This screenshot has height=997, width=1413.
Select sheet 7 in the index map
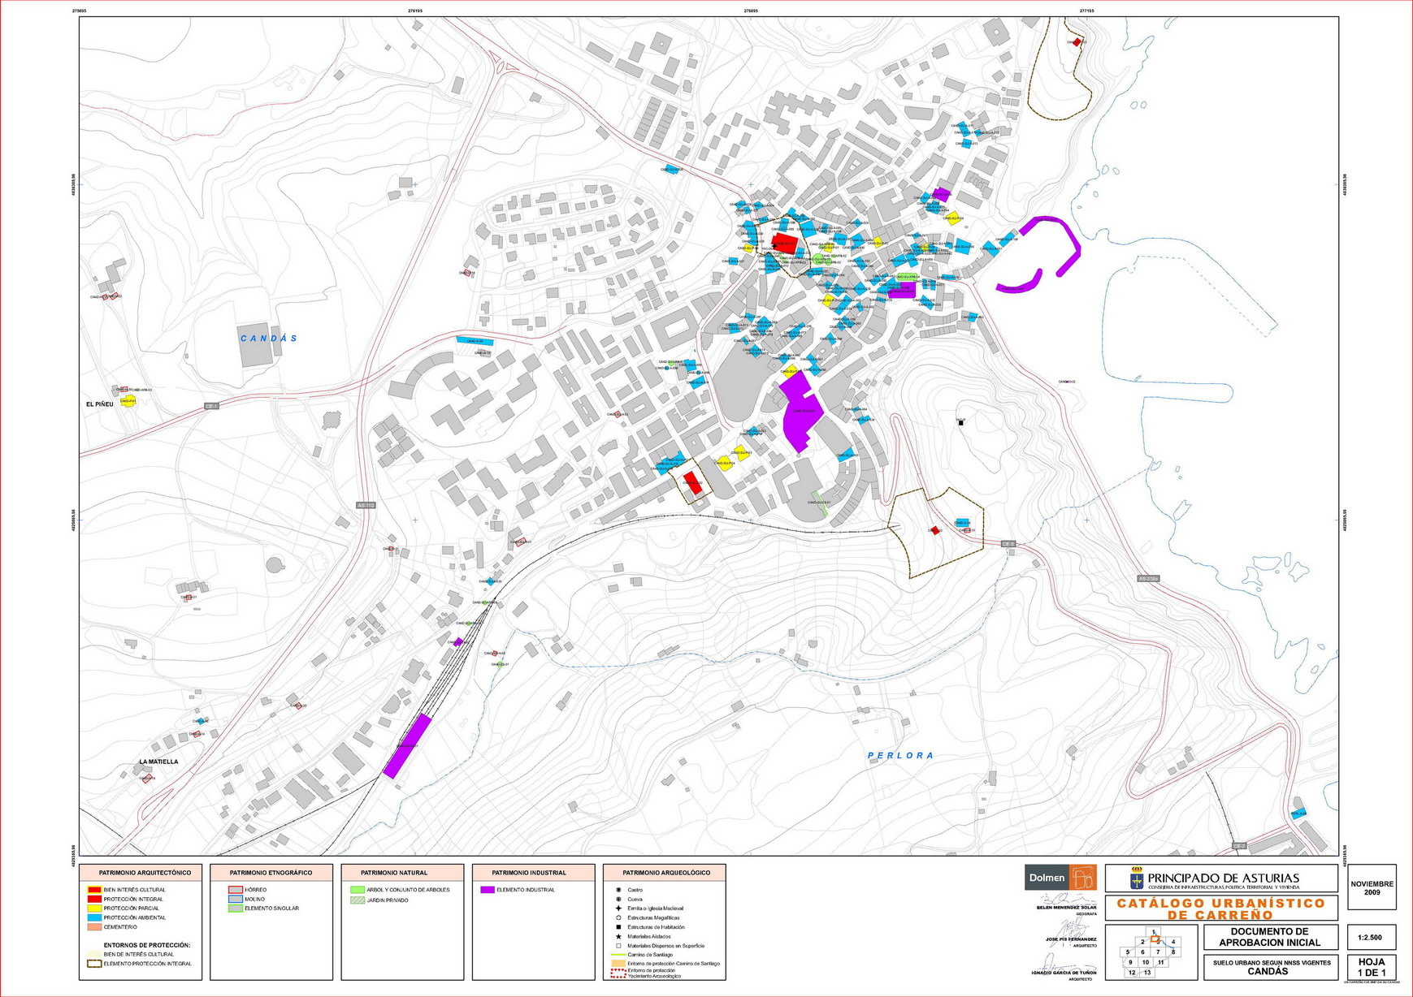(x=1158, y=952)
